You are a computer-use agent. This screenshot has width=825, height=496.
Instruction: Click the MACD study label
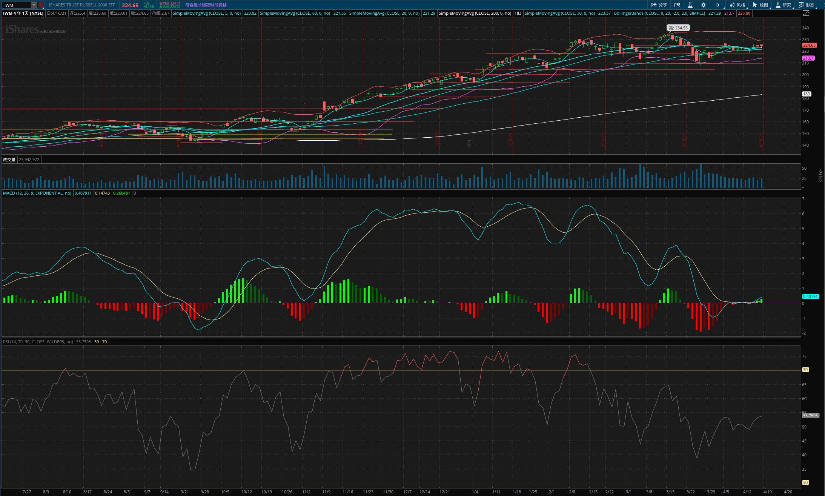(37, 193)
